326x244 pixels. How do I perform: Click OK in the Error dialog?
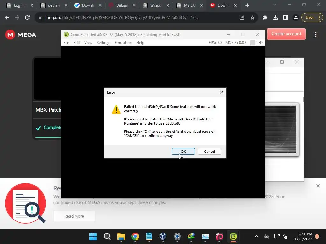click(x=183, y=152)
